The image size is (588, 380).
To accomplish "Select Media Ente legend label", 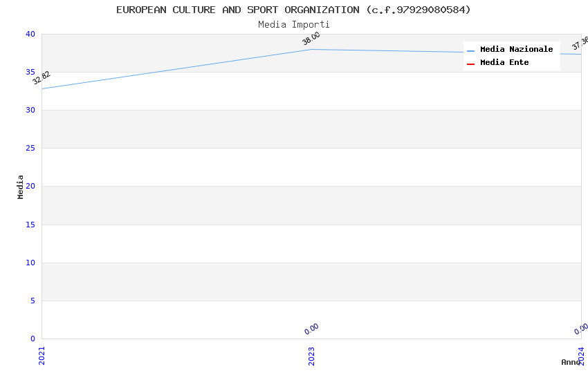I will [x=504, y=62].
